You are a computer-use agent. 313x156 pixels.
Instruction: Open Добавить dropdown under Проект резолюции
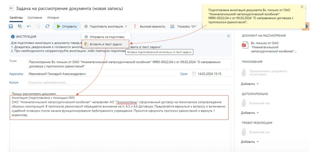tap(250, 142)
